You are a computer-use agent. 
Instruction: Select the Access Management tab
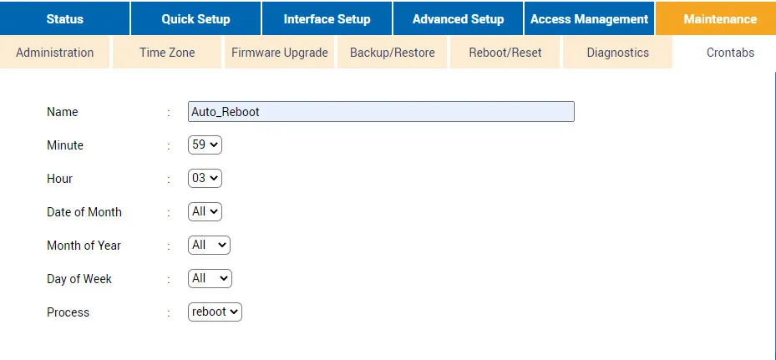589,18
